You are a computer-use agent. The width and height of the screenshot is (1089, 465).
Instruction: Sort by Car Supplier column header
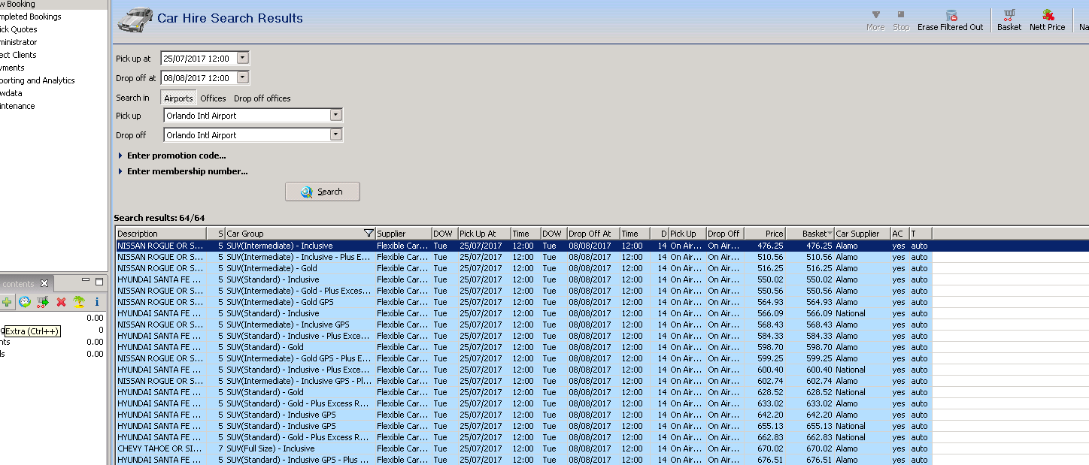pyautogui.click(x=862, y=234)
